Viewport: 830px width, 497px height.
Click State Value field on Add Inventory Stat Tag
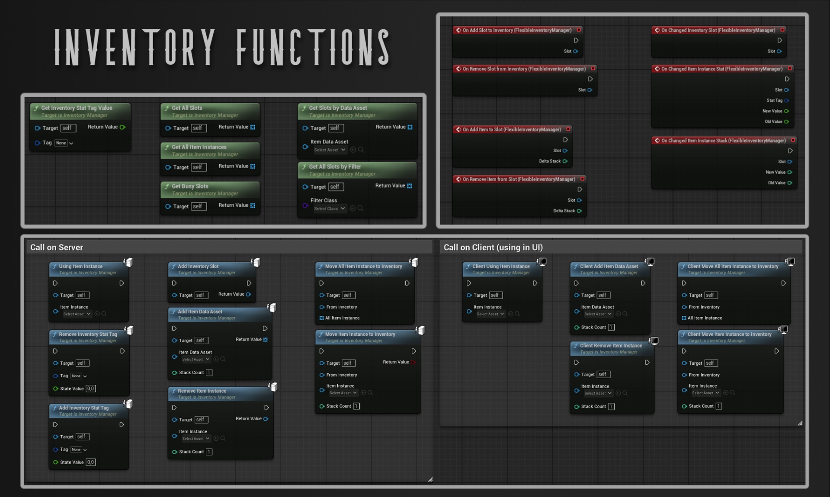(x=90, y=462)
